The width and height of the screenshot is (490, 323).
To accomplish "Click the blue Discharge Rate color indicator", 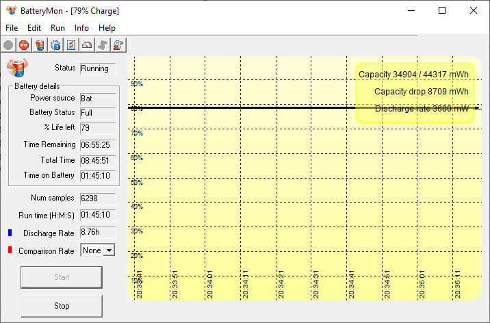I will 10,233.
